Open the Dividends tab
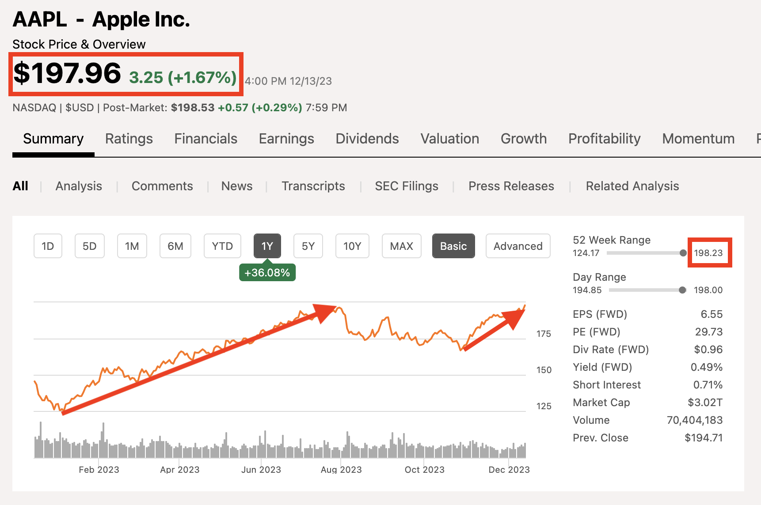Screen dimensions: 761x505 point(367,139)
